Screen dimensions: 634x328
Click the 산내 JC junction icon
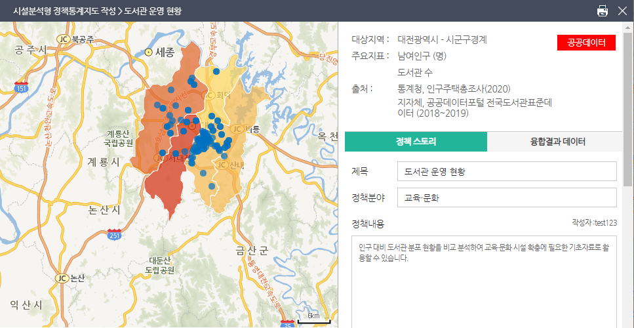(221, 165)
